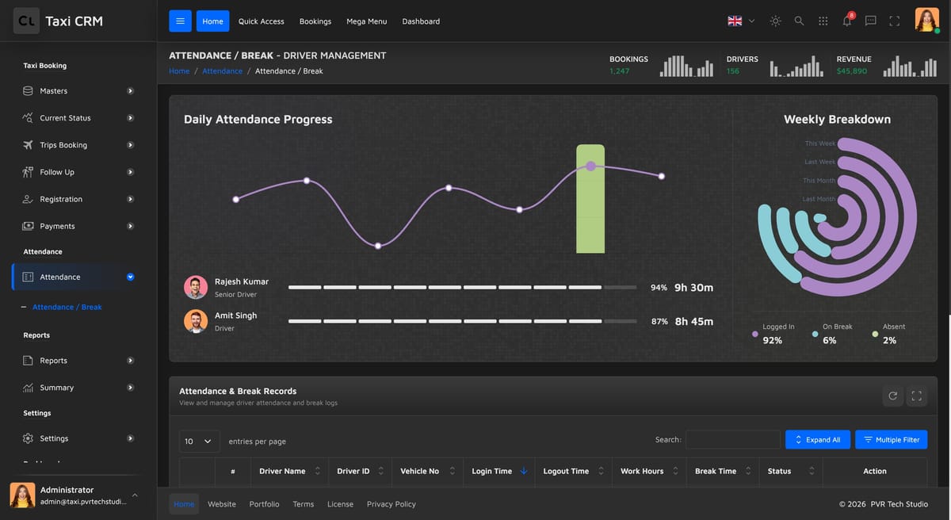
Task: Open the Privacy Policy footer link
Action: point(391,504)
